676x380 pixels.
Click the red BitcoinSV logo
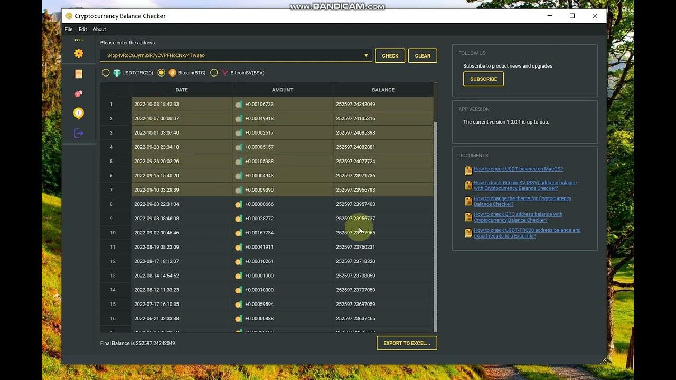tap(225, 73)
